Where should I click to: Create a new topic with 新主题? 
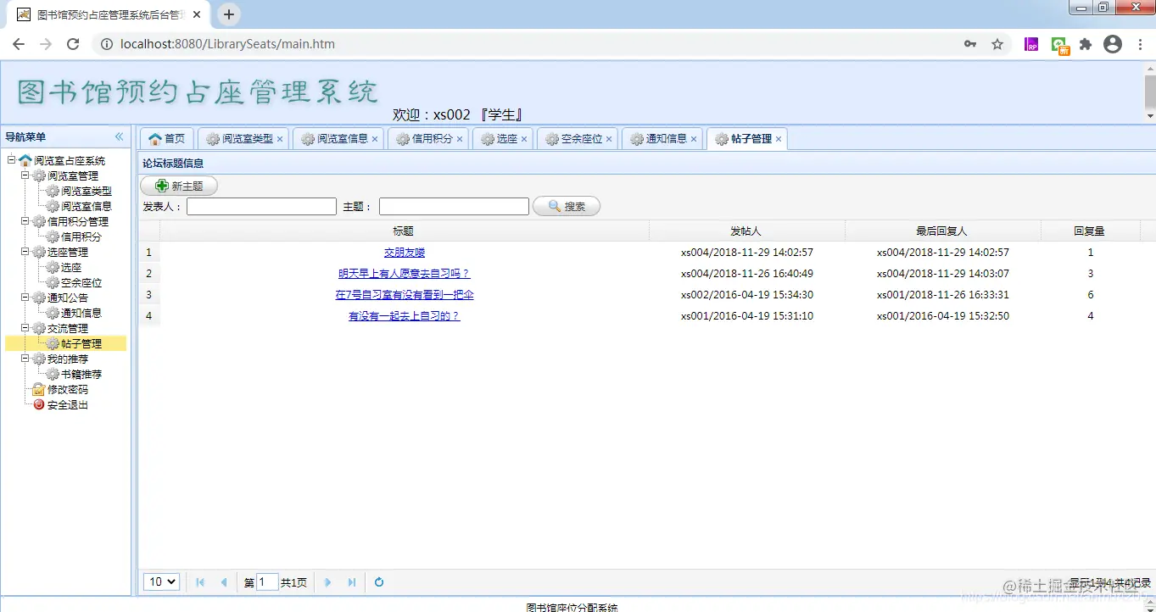[x=179, y=186]
